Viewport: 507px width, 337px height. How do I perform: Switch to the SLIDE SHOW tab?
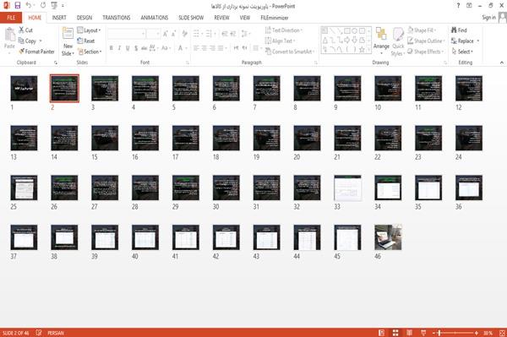(x=191, y=18)
